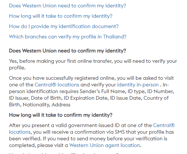Open the Central® link after "at one of the"
187x154 pixels.
pyautogui.click(x=164, y=126)
